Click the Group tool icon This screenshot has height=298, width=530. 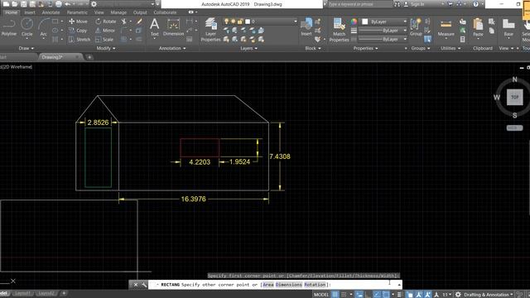click(x=416, y=27)
